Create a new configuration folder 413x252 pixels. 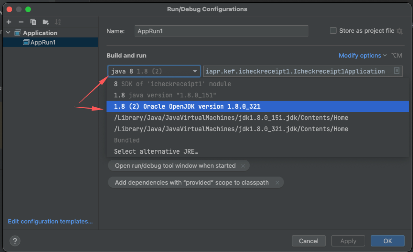[x=45, y=22]
